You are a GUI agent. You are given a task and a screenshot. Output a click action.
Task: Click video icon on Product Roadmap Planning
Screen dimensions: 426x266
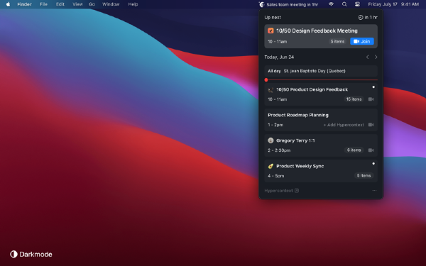tap(371, 125)
